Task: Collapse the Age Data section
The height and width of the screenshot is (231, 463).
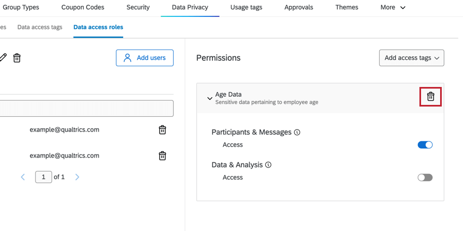Action: [x=209, y=98]
